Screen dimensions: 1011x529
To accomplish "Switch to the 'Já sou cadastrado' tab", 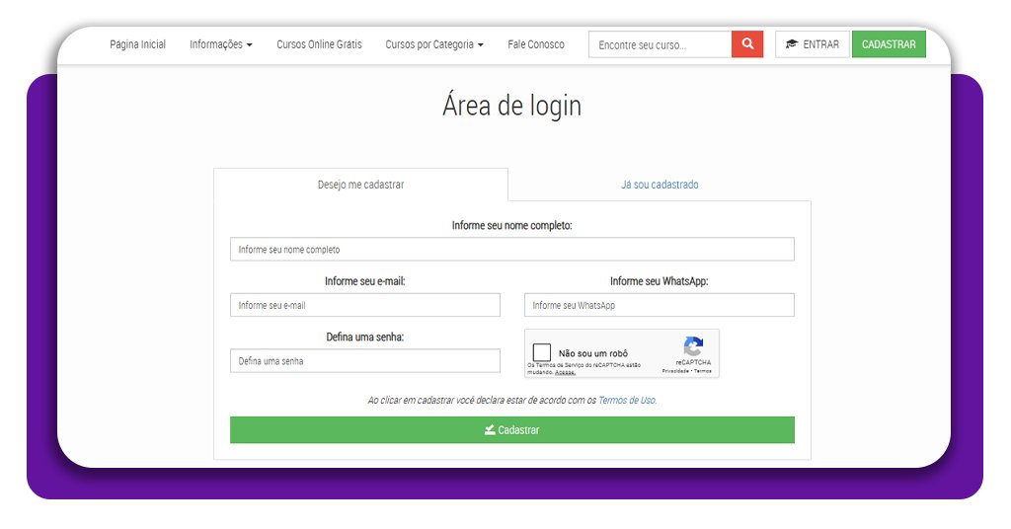I will (x=660, y=185).
